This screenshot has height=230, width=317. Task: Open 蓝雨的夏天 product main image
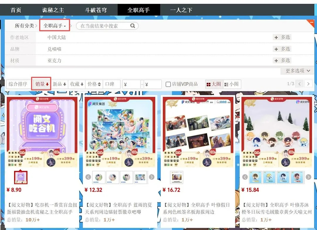pyautogui.click(x=120, y=132)
